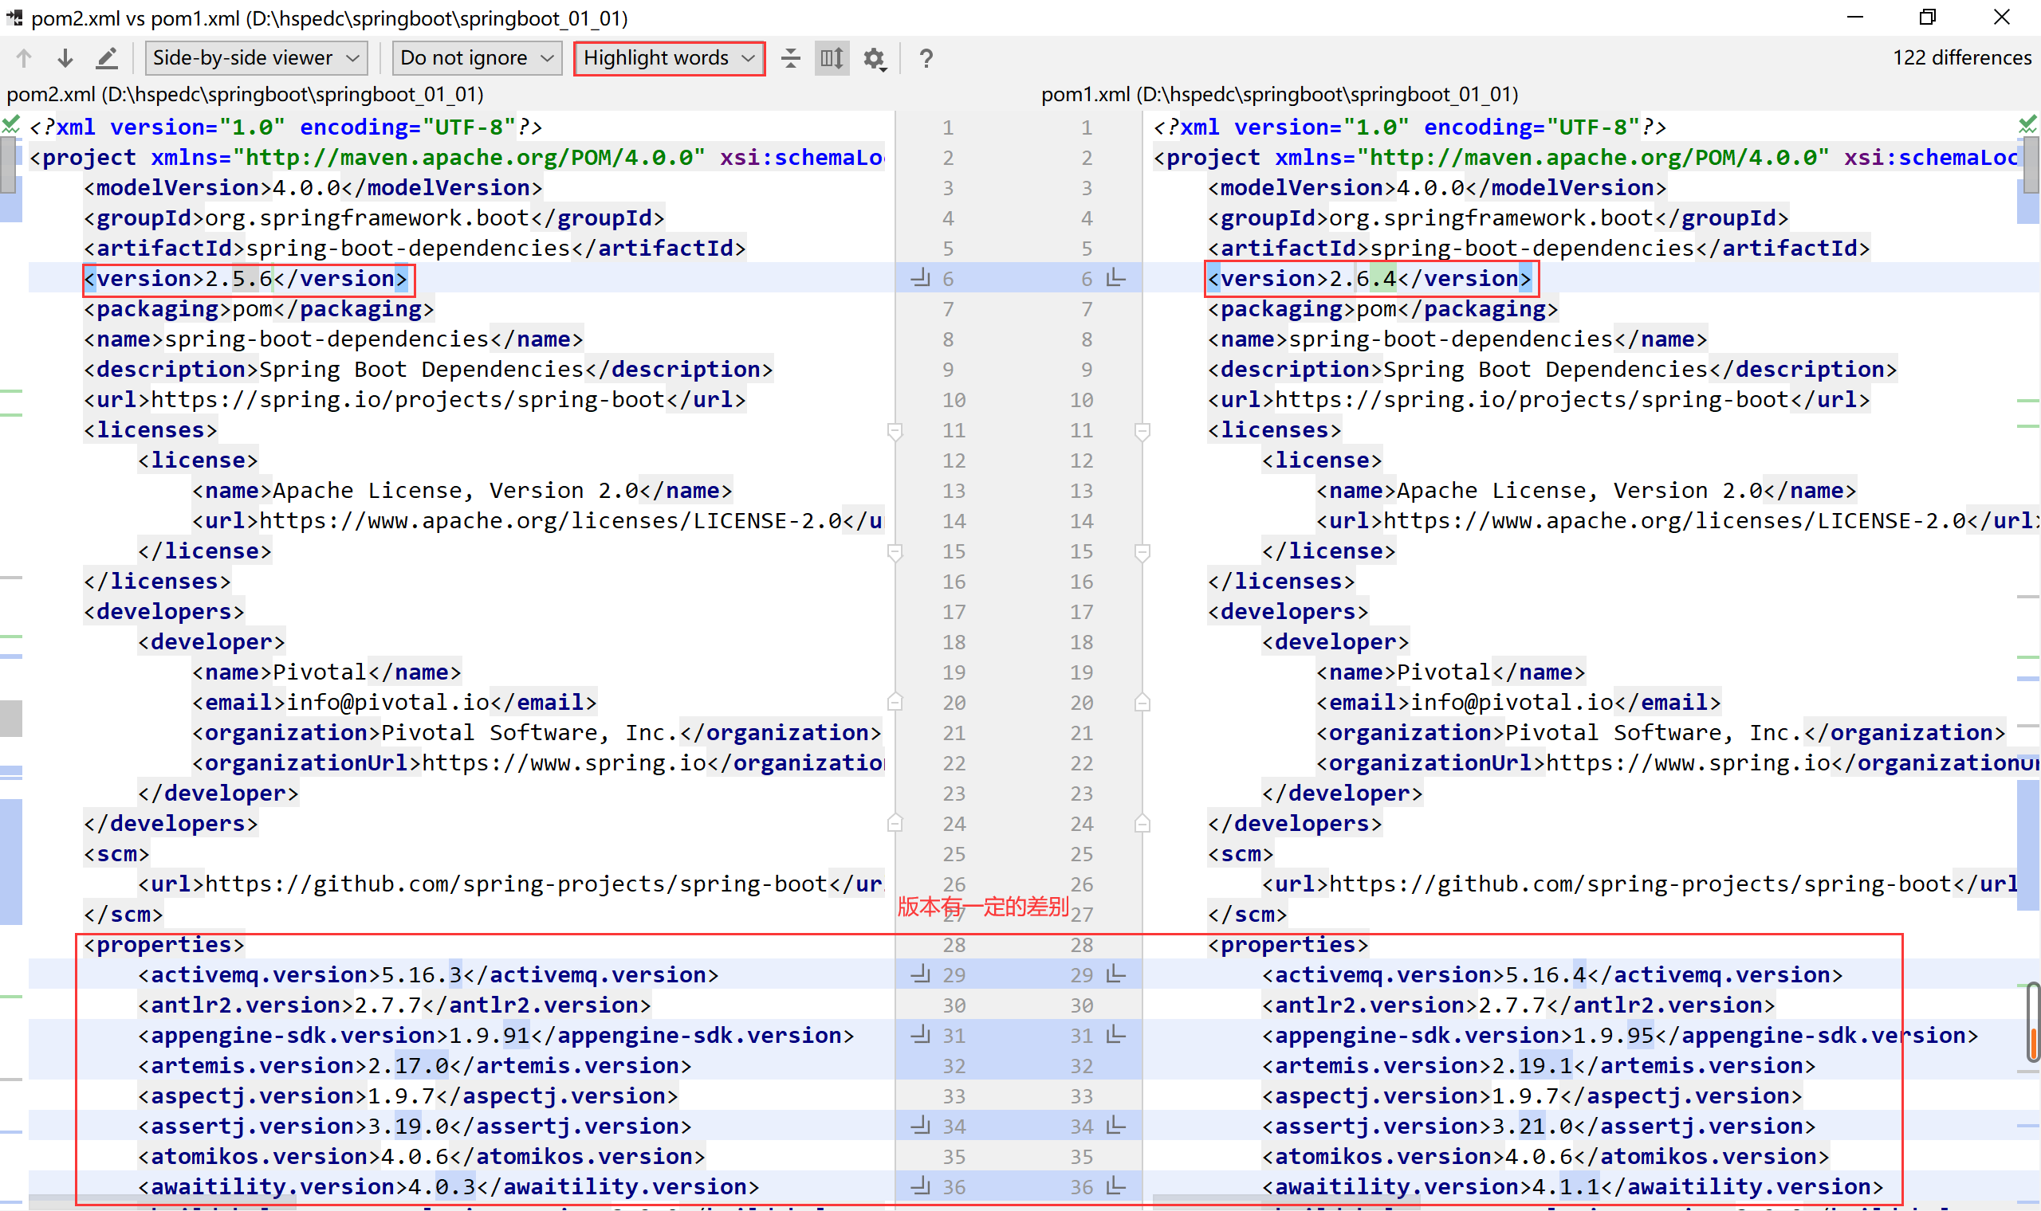Toggle fold marker at left line 20

(895, 702)
